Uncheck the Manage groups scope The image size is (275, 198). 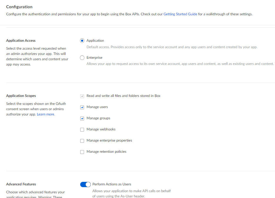[x=82, y=118]
